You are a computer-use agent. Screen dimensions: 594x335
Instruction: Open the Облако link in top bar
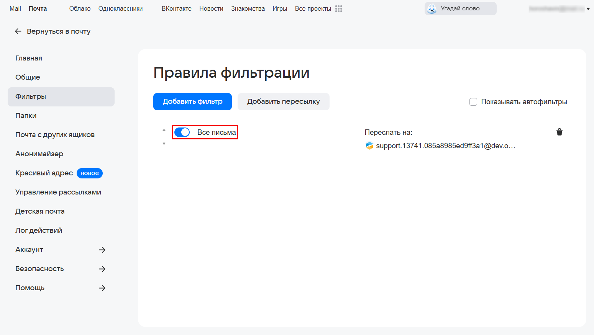coord(80,8)
